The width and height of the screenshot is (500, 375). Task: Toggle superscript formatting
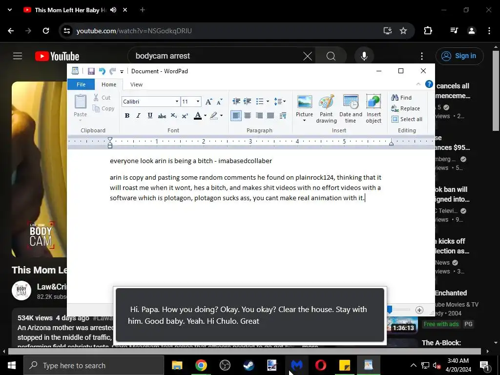coord(185,115)
